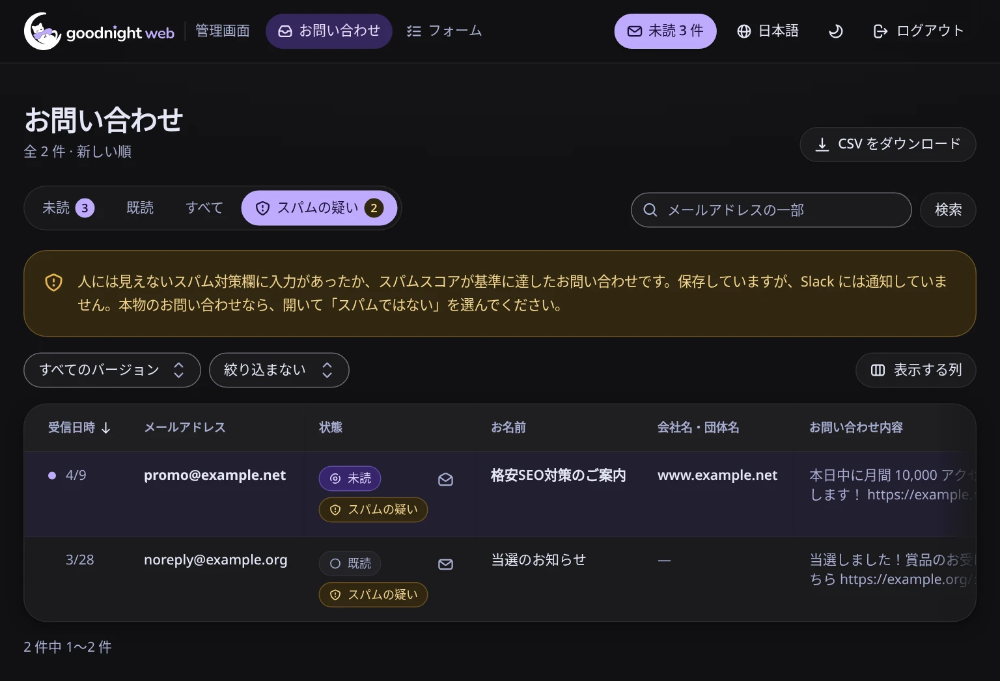Click the 当選しました！message preview
The height and width of the screenshot is (681, 1000).
pos(892,570)
